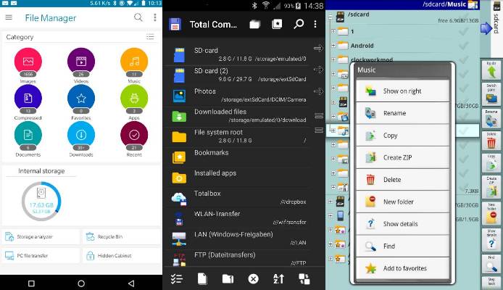Screen dimensions: 503x290
Task: Open bookmarks star icon in Total Commander
Action: [277, 24]
